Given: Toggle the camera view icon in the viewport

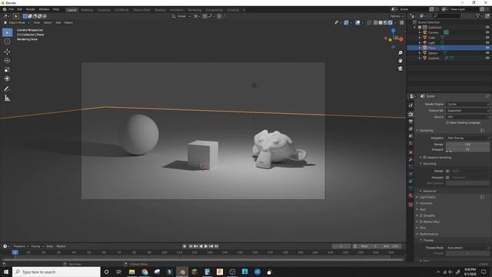Looking at the screenshot, I should click(x=400, y=68).
